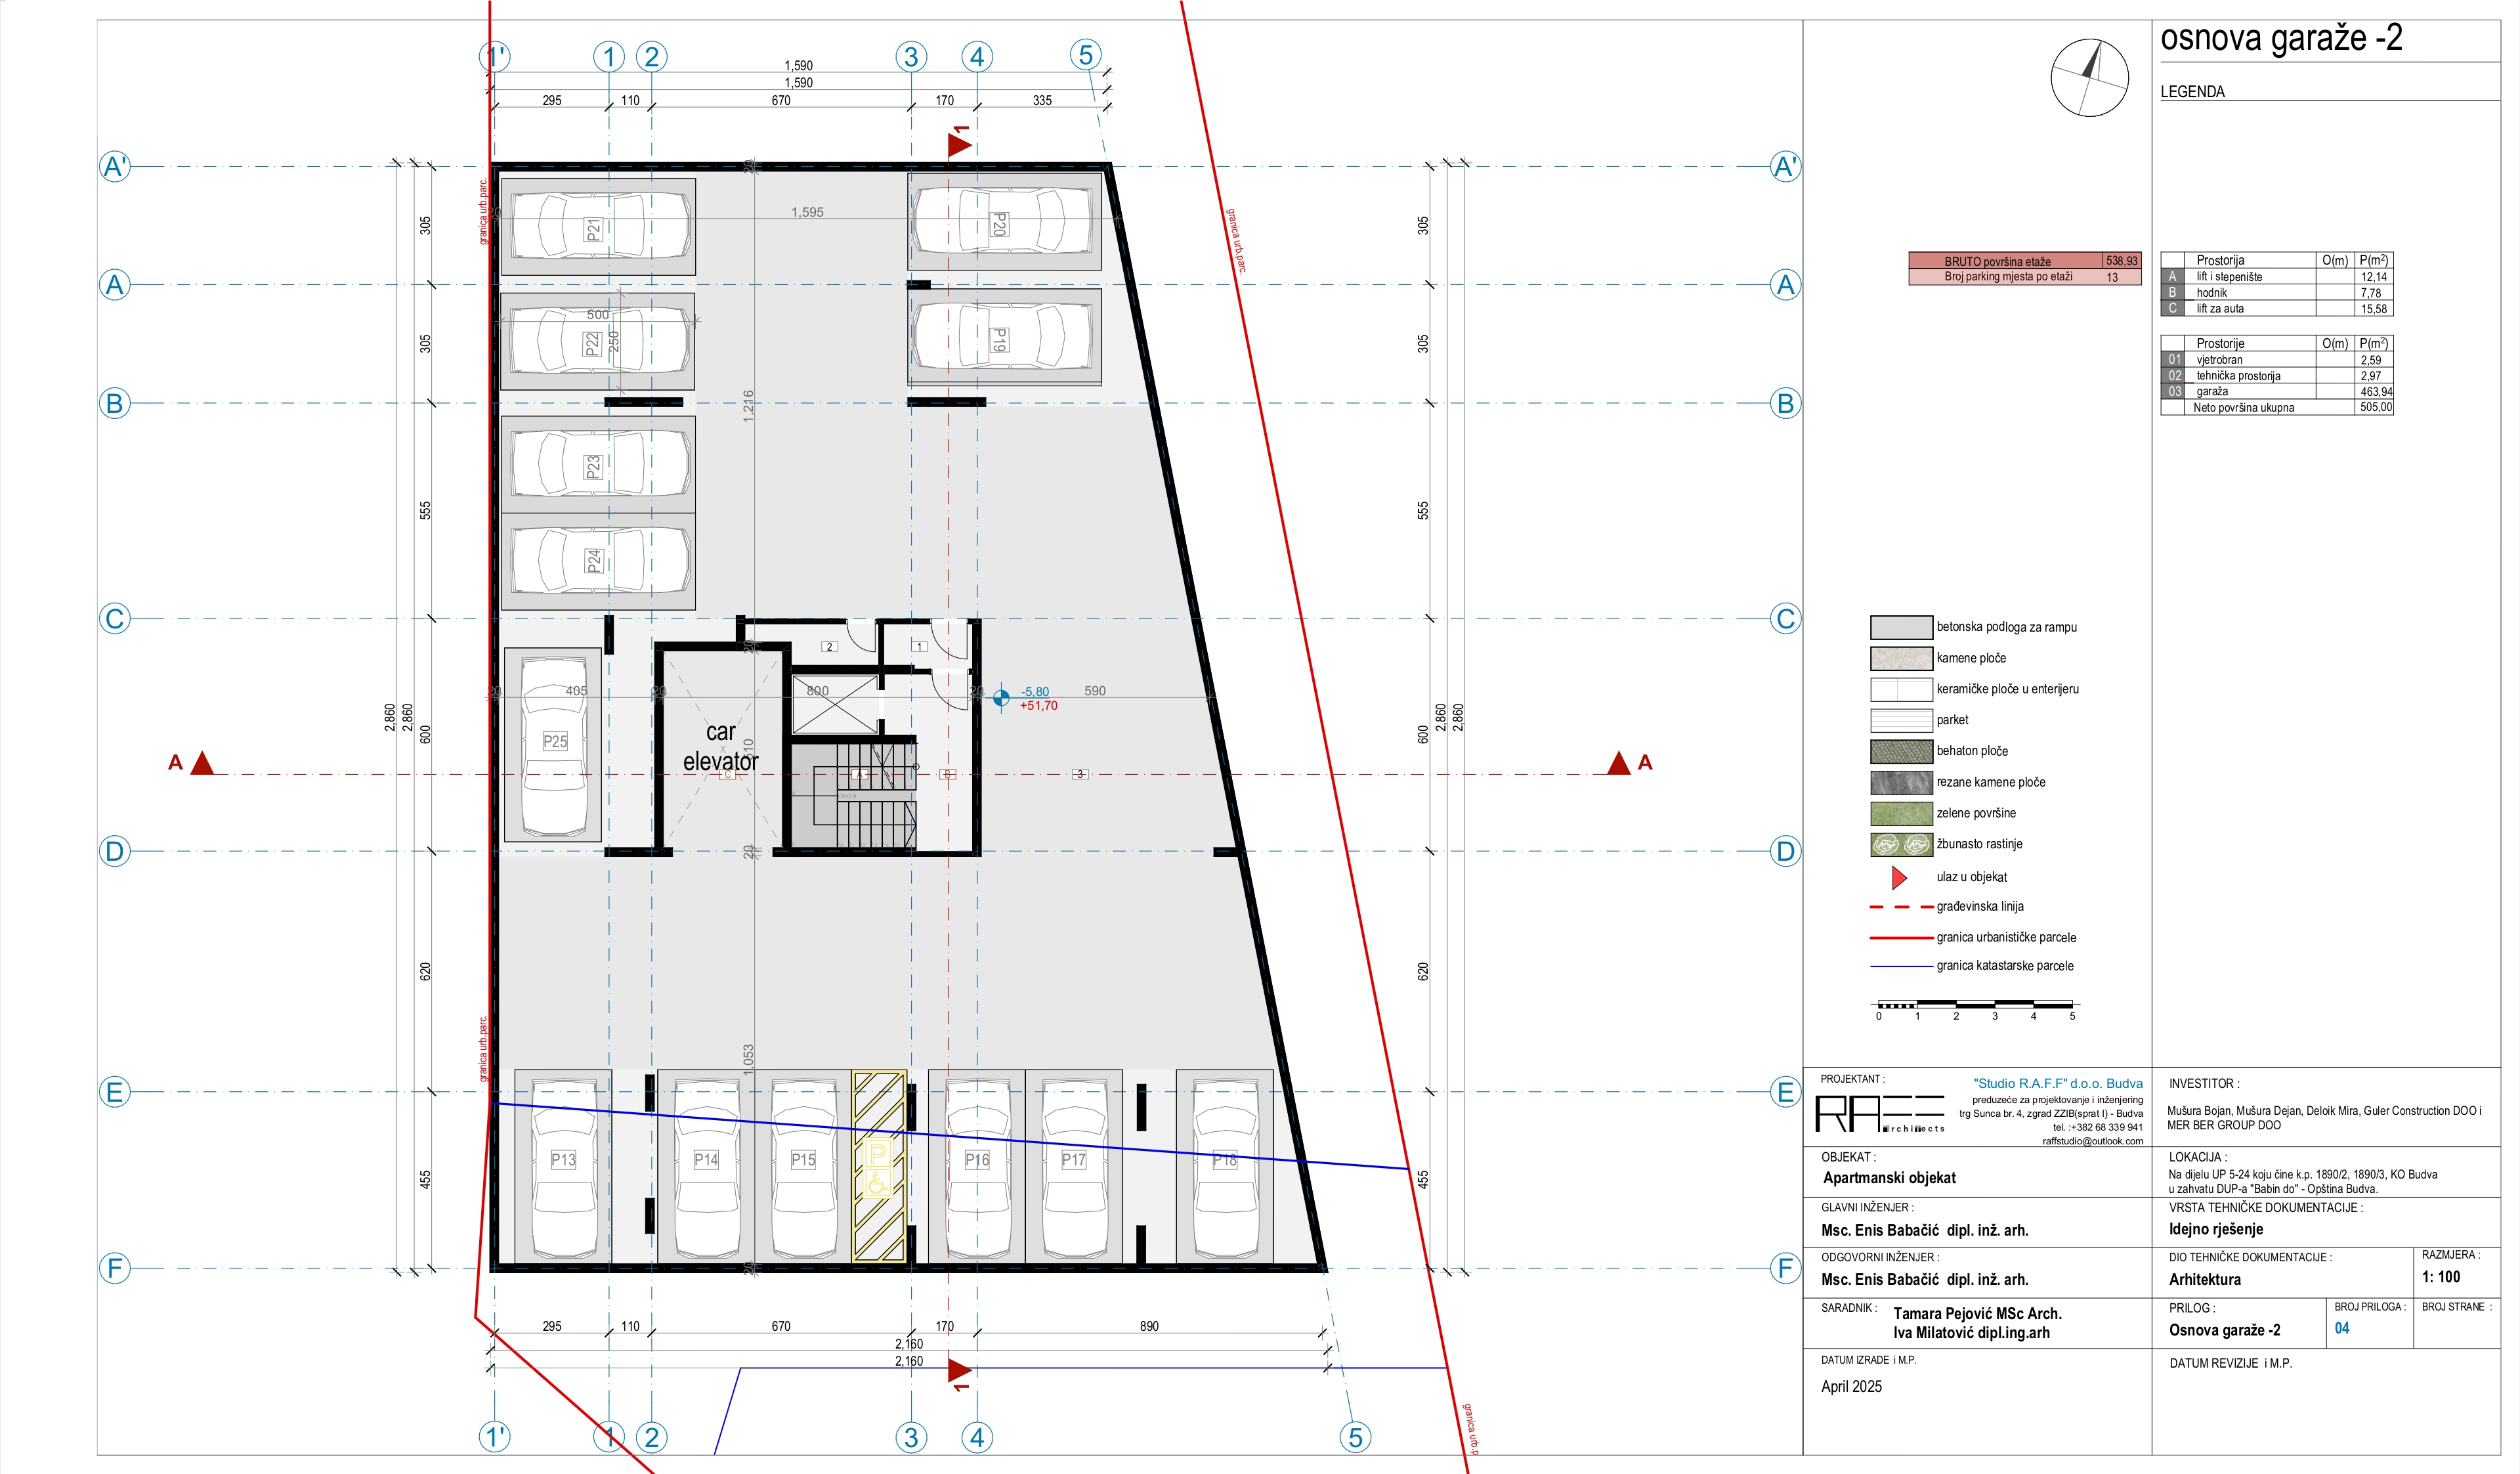The height and width of the screenshot is (1474, 2520).
Task: Click the north arrow compass symbol
Action: [2091, 79]
